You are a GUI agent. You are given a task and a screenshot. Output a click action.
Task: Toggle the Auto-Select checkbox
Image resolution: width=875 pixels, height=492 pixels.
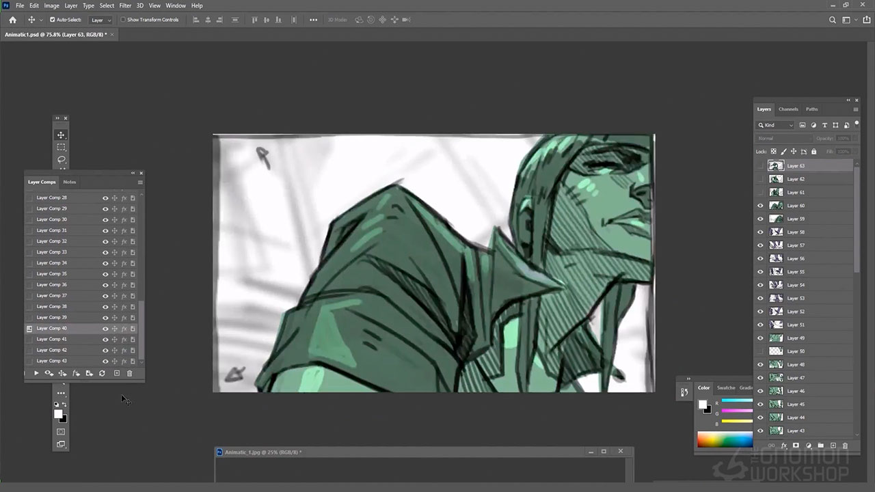(x=53, y=20)
